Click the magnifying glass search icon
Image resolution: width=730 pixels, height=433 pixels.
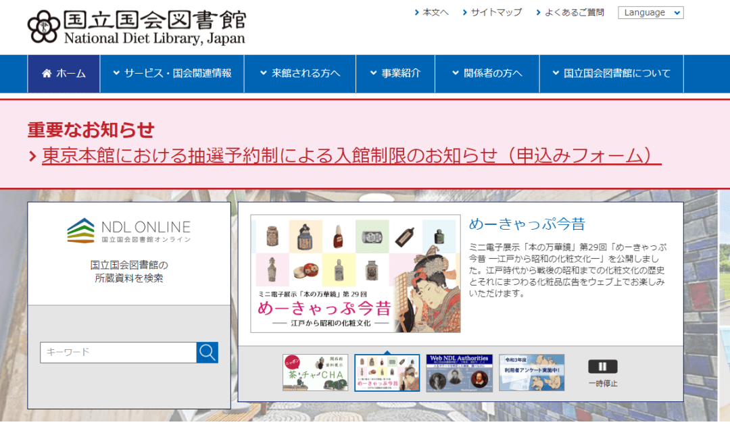(208, 353)
